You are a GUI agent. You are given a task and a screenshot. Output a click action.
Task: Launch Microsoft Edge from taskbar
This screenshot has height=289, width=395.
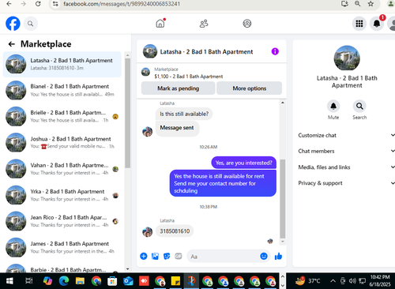pos(64,281)
